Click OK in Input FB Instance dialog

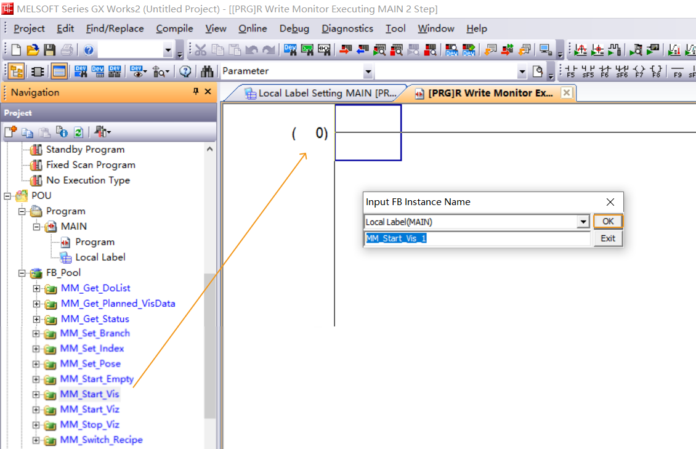[x=608, y=222]
